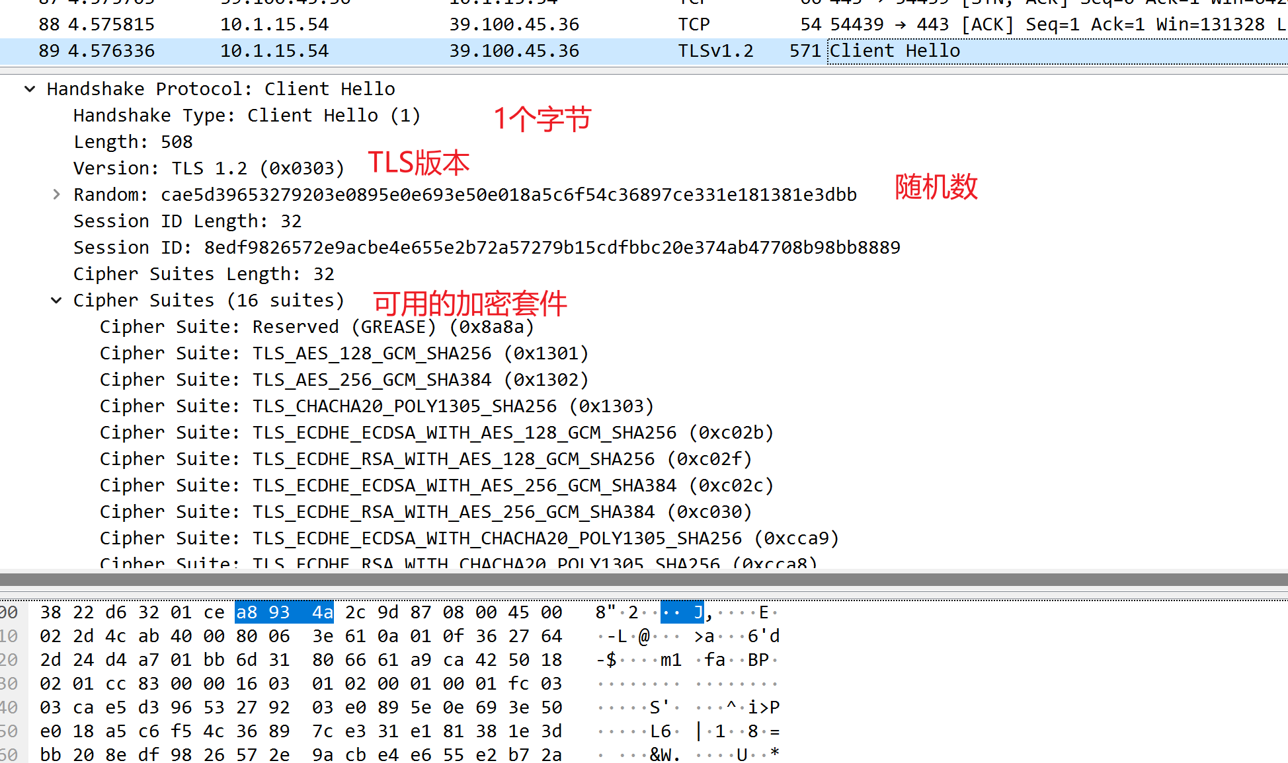Click the Session ID value line
Screen dimensions: 1288x763
486,248
